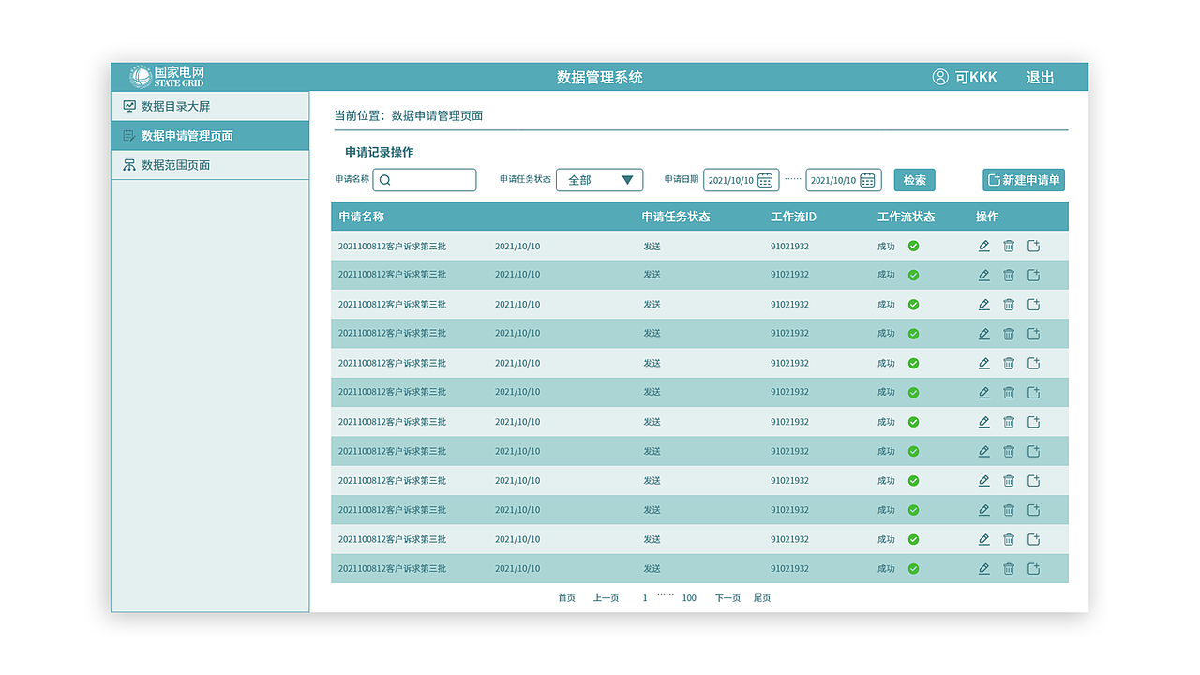Image resolution: width=1200 pixels, height=675 pixels.
Task: Click the green success checkmark on the first row
Action: [913, 246]
